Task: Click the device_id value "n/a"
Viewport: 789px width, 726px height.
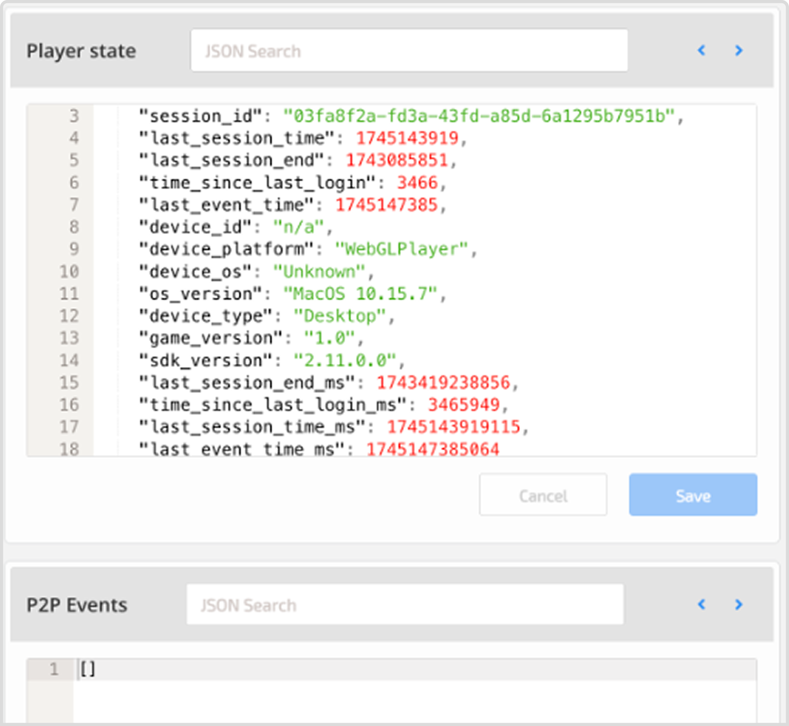Action: tap(299, 227)
